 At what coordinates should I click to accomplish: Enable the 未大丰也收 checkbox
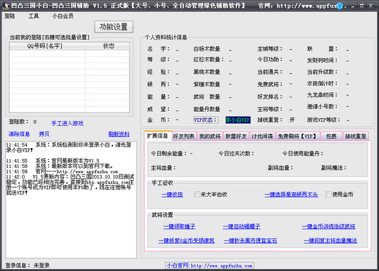pos(196,195)
